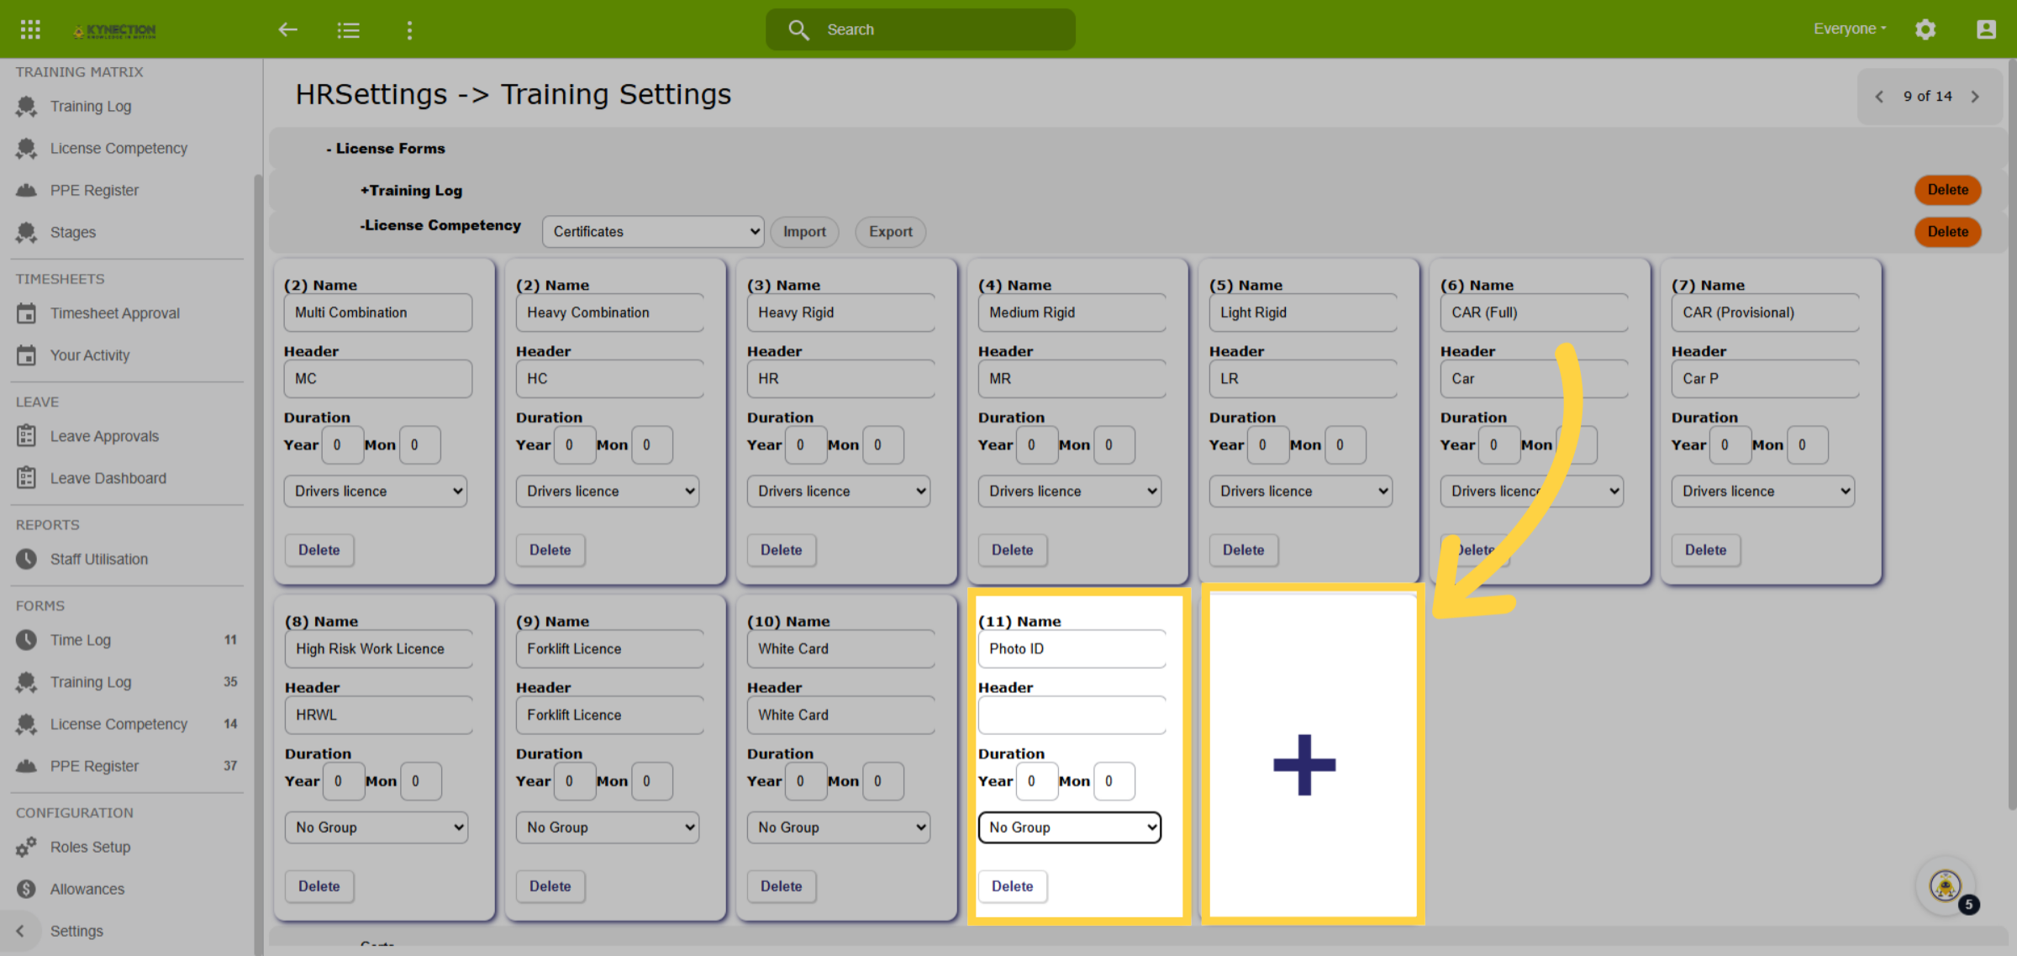Open Staff Utilisation report
This screenshot has height=956, width=2017.
coord(99,559)
